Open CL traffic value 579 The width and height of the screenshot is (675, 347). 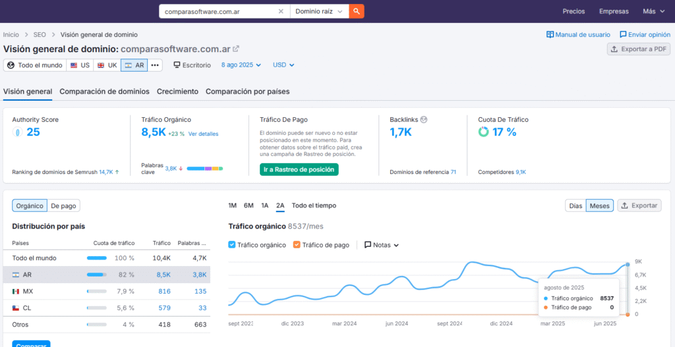point(164,308)
